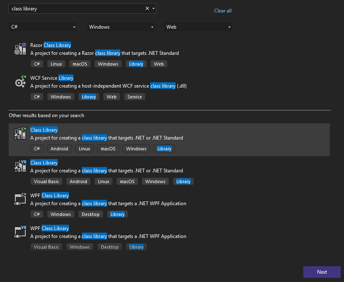Select the Razor Class Library title
The height and width of the screenshot is (282, 344).
[x=51, y=45]
